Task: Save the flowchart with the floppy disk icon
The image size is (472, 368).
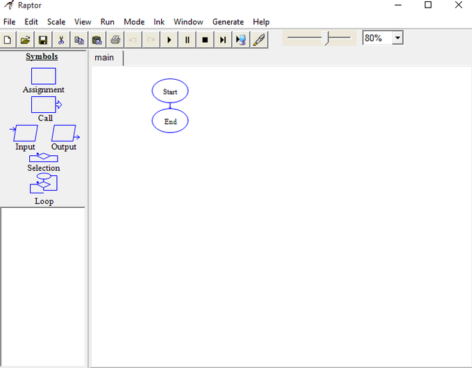Action: pyautogui.click(x=43, y=40)
